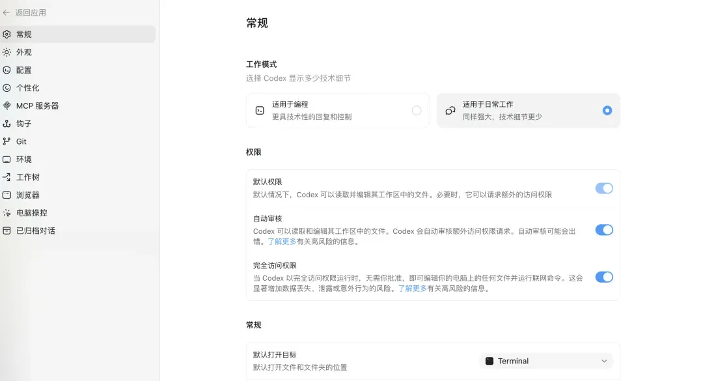Click the 配置 sidebar icon
The image size is (703, 381).
click(x=7, y=70)
